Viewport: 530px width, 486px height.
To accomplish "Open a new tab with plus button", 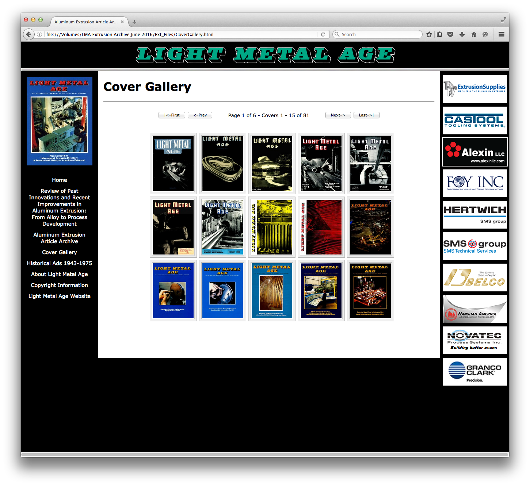I will click(134, 22).
